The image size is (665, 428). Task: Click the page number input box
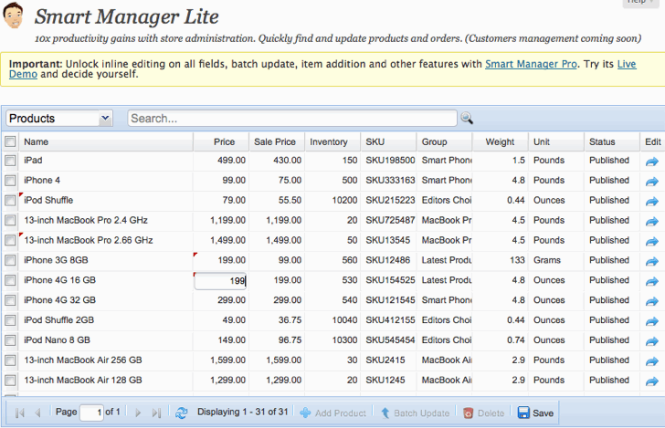click(x=91, y=412)
